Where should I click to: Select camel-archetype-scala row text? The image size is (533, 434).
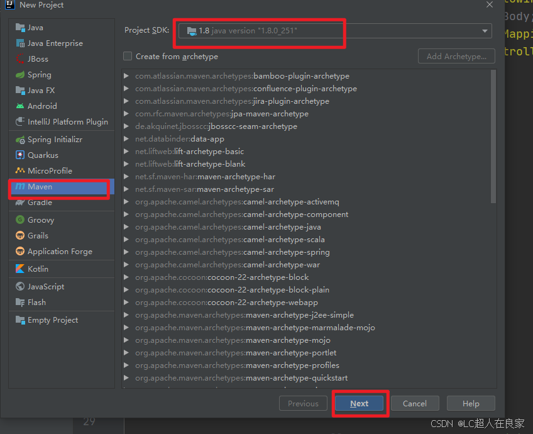(230, 240)
